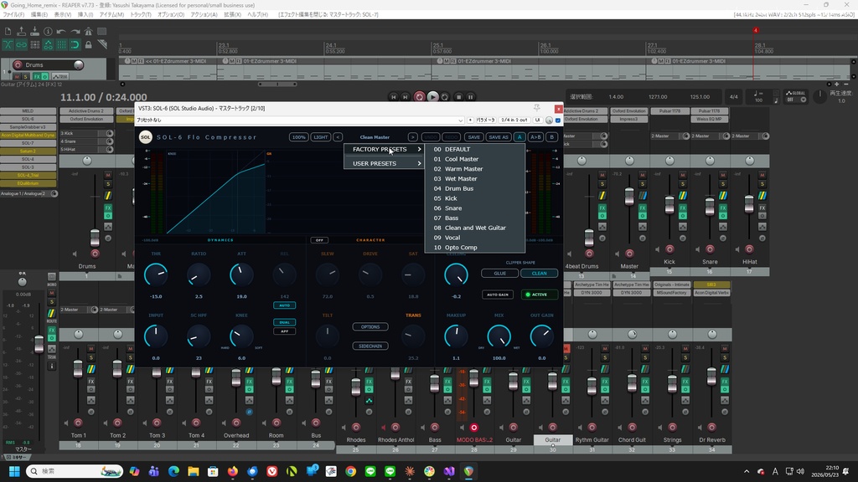
Task: Click the transport record button
Action: (x=420, y=97)
